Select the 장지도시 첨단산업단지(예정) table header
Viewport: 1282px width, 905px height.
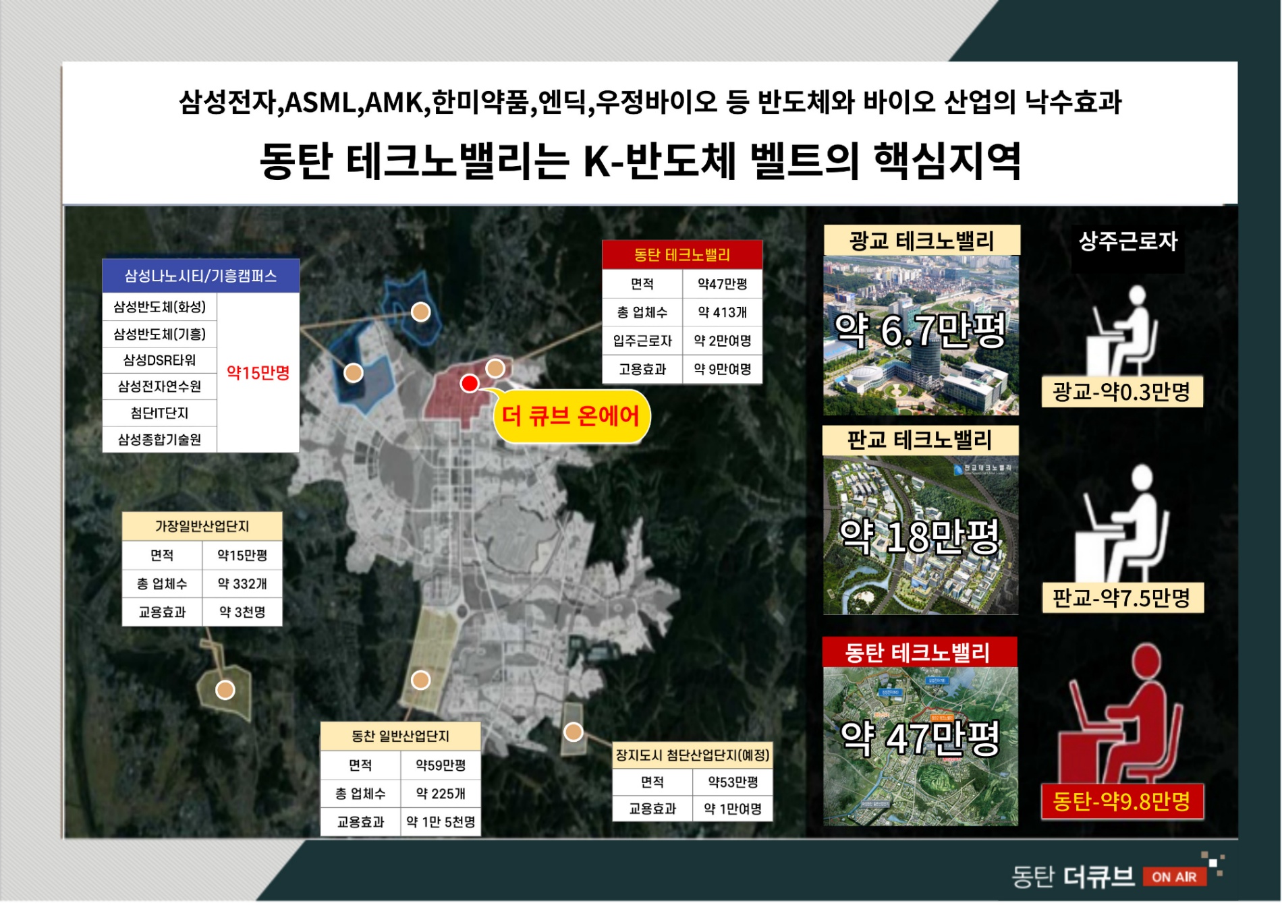coord(693,755)
